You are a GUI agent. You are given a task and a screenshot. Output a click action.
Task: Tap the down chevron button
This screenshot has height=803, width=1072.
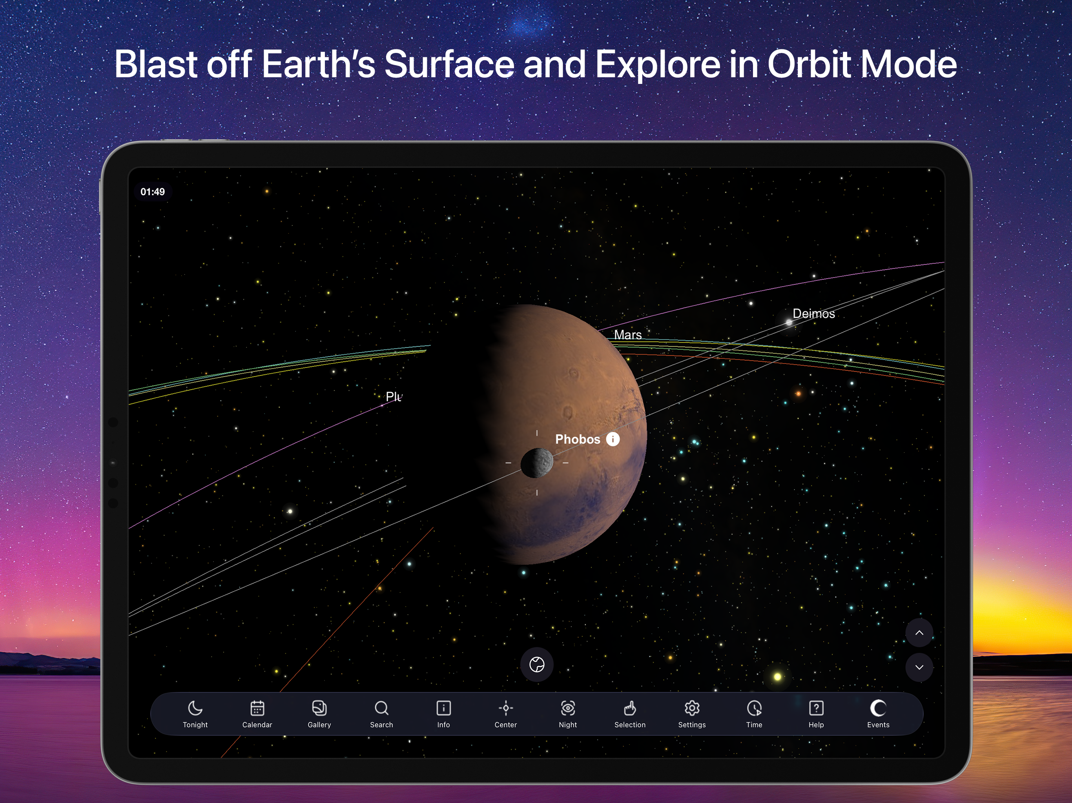[x=919, y=667]
